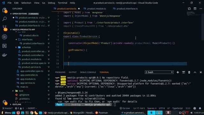Open the terminal icon in the taskbar
The image size is (204, 115).
click(27, 113)
